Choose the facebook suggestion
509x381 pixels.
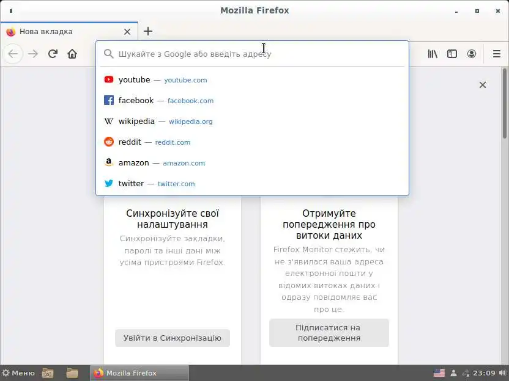pos(252,100)
